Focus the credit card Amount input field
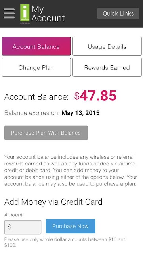The height and width of the screenshot is (254, 143). [x=23, y=227]
